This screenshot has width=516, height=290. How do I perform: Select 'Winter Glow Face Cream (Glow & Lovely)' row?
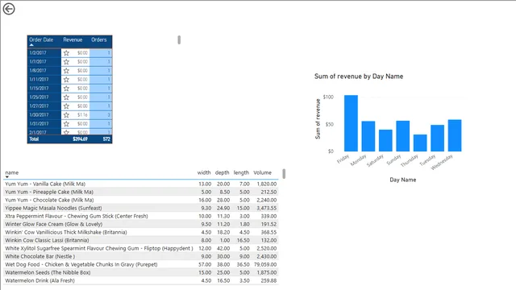pyautogui.click(x=141, y=224)
